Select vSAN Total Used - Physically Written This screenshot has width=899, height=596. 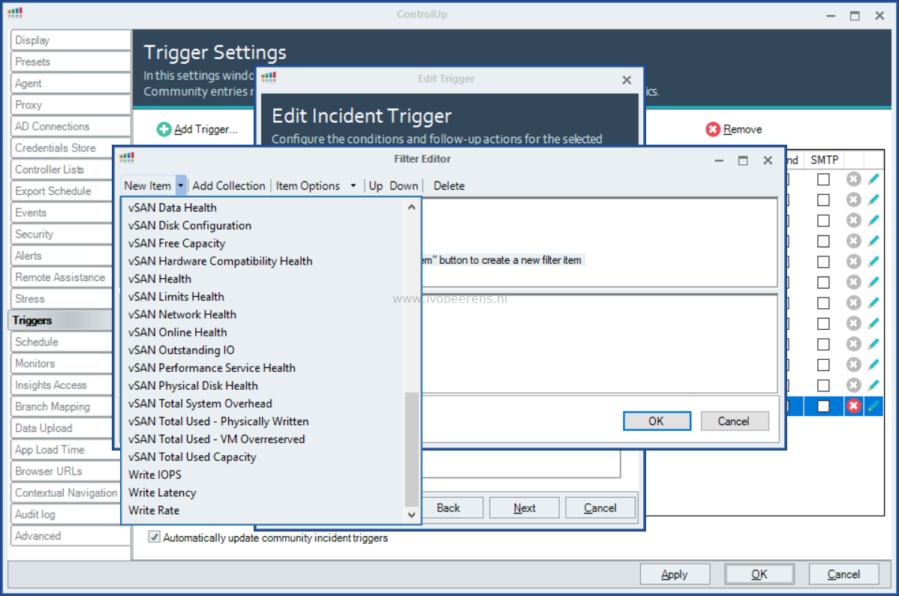(x=218, y=421)
